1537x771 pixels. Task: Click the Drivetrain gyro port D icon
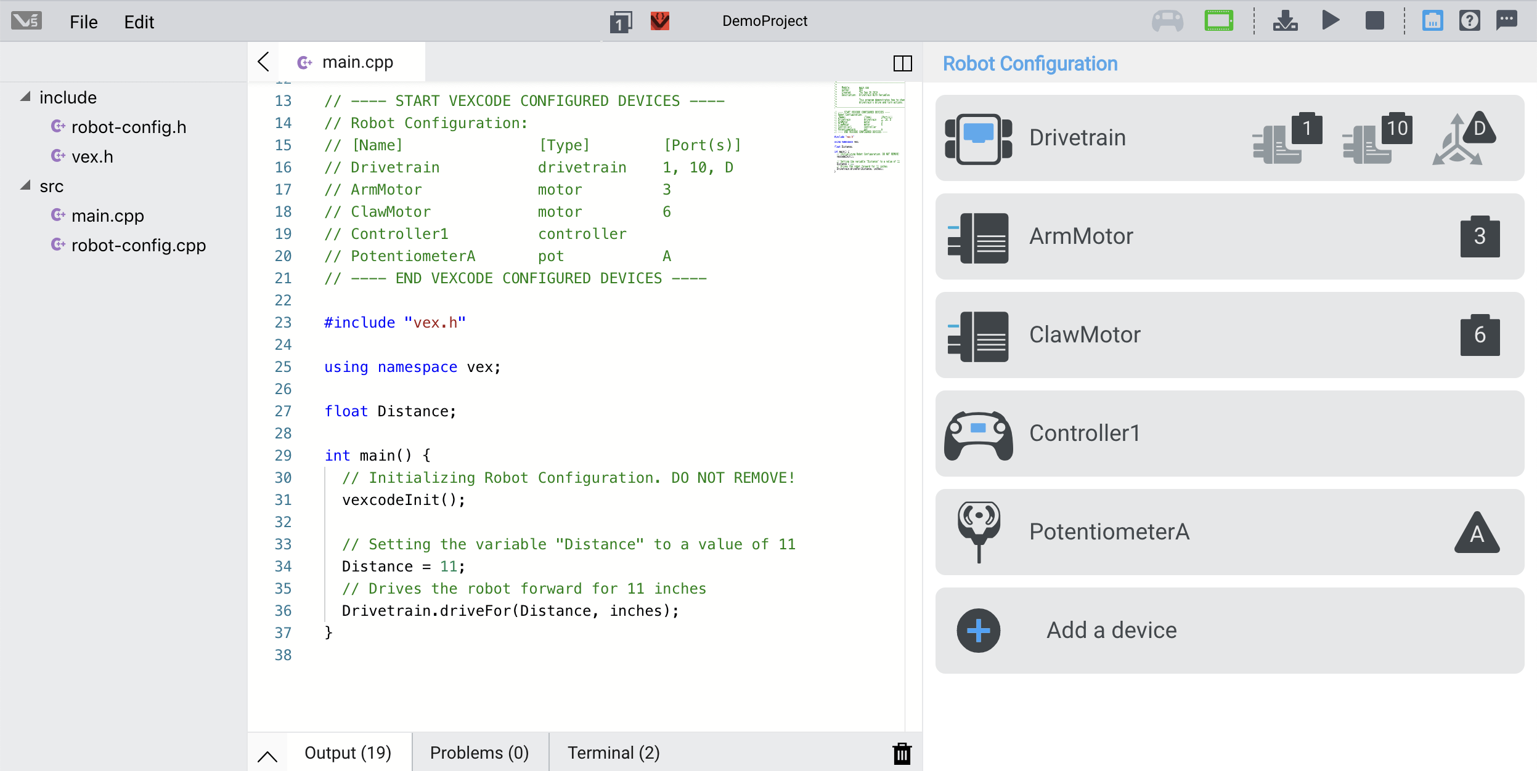[1464, 138]
